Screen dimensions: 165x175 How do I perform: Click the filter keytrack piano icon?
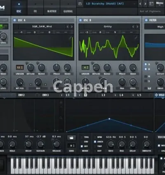(149, 88)
